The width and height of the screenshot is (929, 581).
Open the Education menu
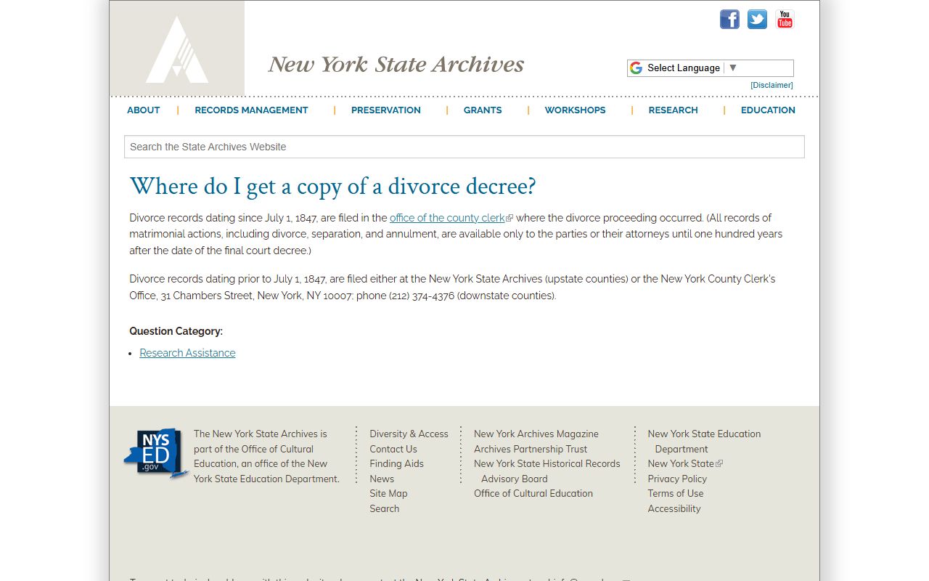[x=768, y=110]
